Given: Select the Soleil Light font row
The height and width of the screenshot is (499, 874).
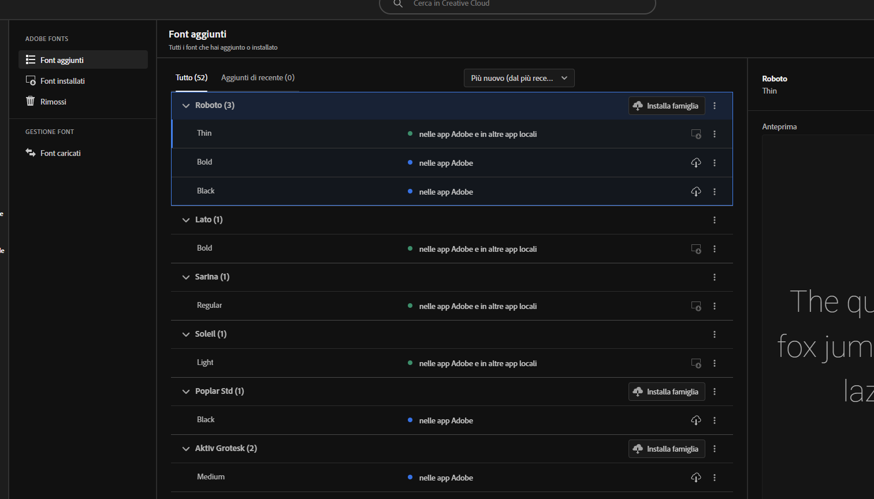Looking at the screenshot, I should (x=452, y=363).
